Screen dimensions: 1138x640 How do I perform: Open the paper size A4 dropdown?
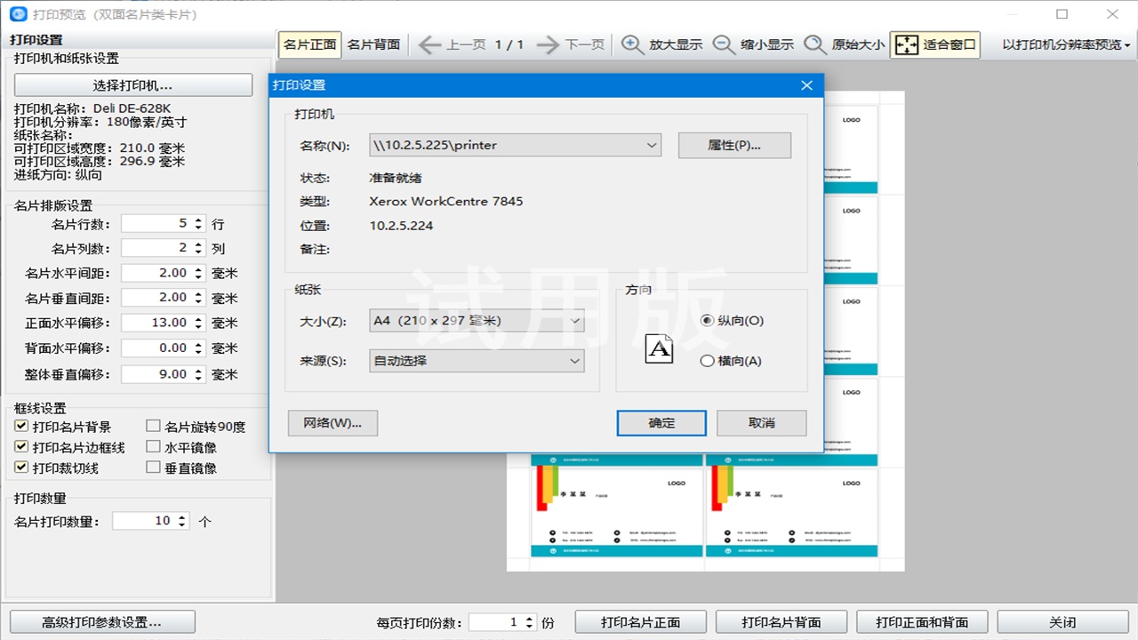coord(573,320)
